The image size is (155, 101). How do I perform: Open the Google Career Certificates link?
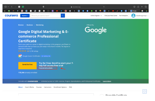32,56
